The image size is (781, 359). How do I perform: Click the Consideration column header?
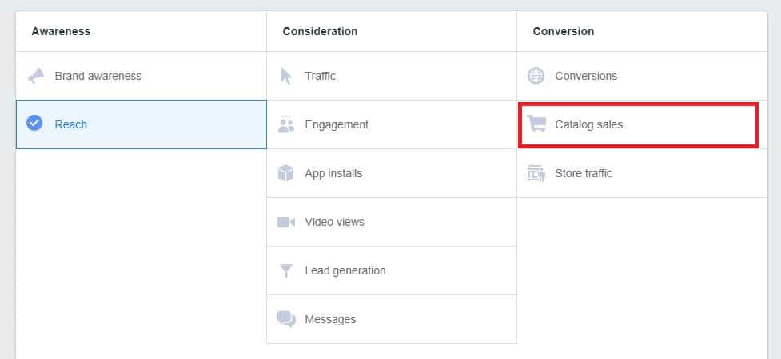click(320, 31)
